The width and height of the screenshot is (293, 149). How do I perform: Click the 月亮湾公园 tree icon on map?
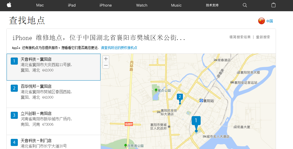[125, 145]
